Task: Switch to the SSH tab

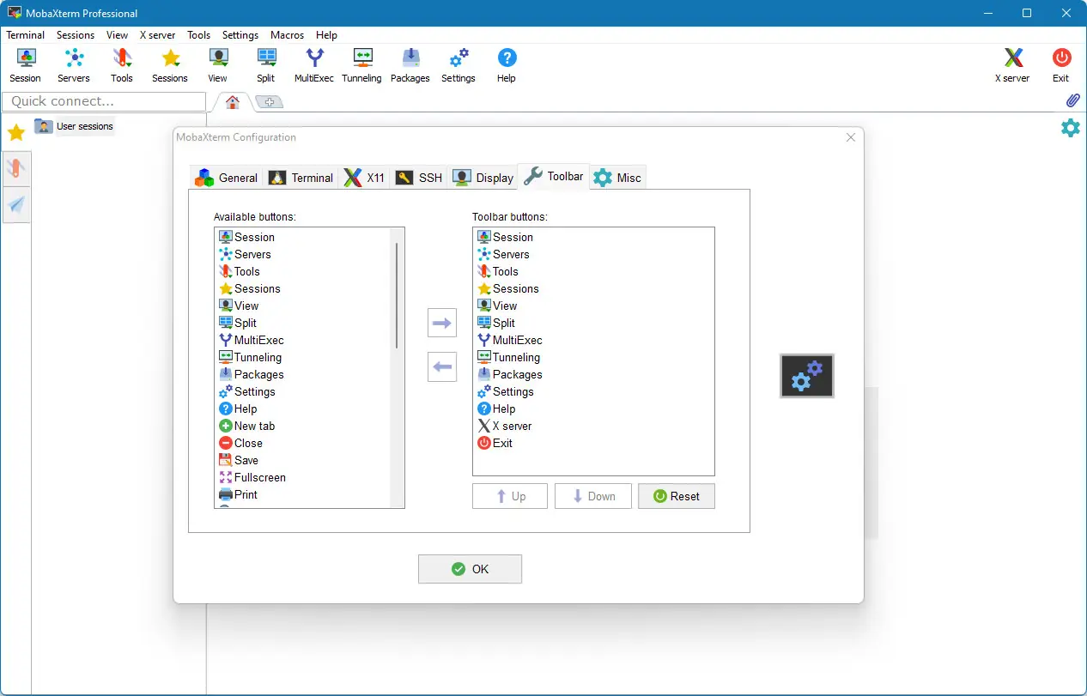Action: point(420,178)
